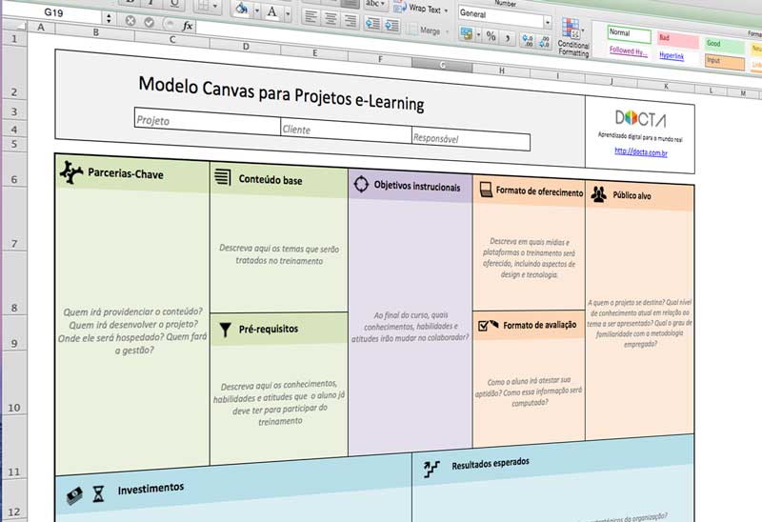
Task: Click the fx insert function icon
Action: [x=188, y=26]
